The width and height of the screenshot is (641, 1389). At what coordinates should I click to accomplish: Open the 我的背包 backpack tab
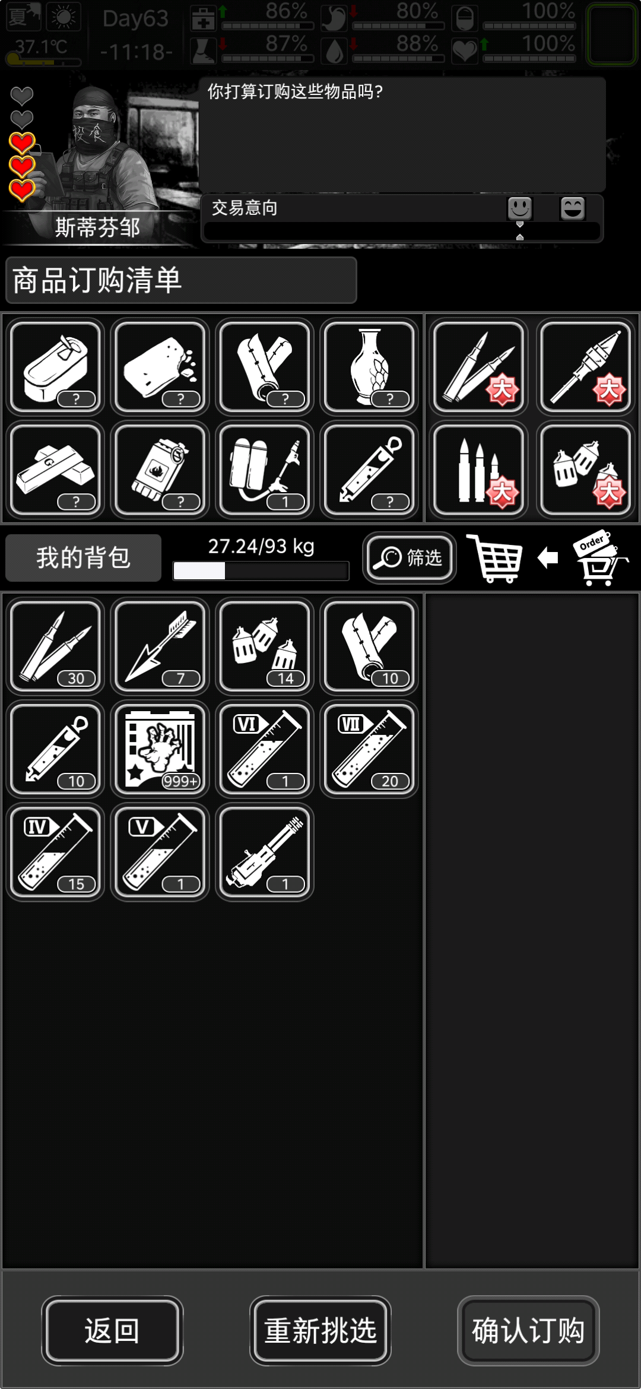(x=83, y=558)
